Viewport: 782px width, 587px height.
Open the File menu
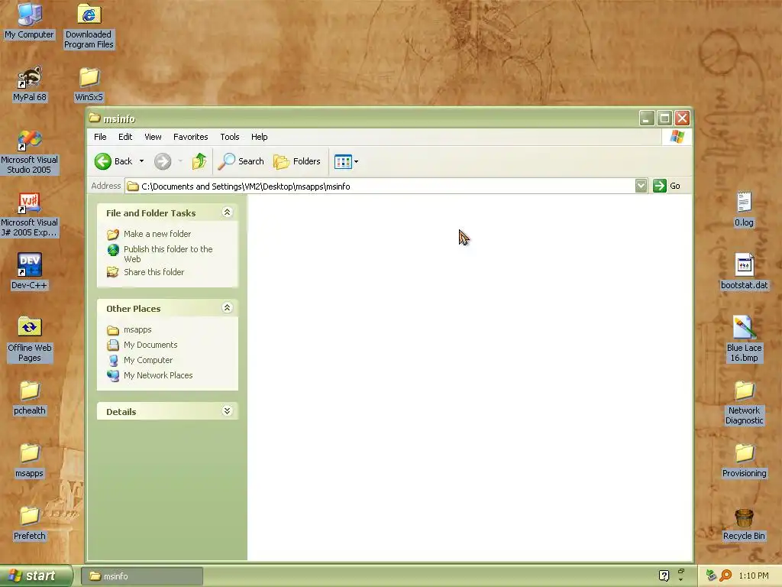100,137
